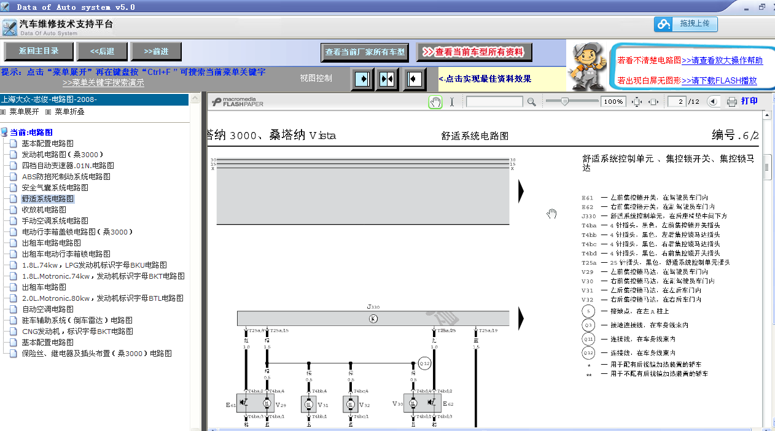Screen dimensions: 775x431
Task: Click 上海大众-志俊-电路图-2008- header
Action: point(95,99)
